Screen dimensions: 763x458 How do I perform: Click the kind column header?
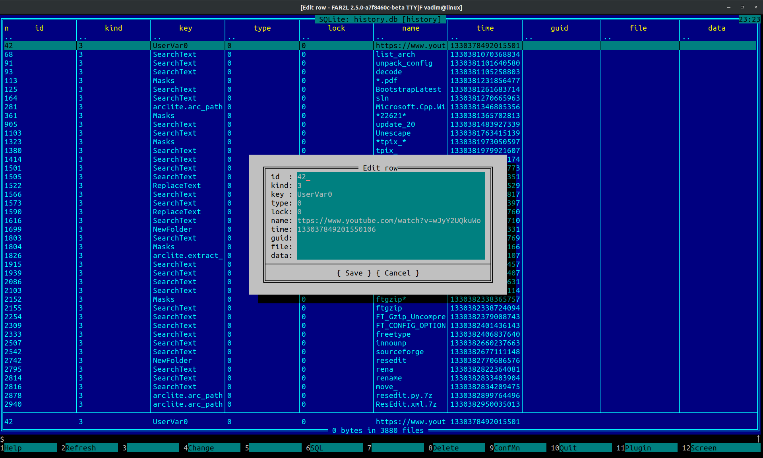click(113, 28)
